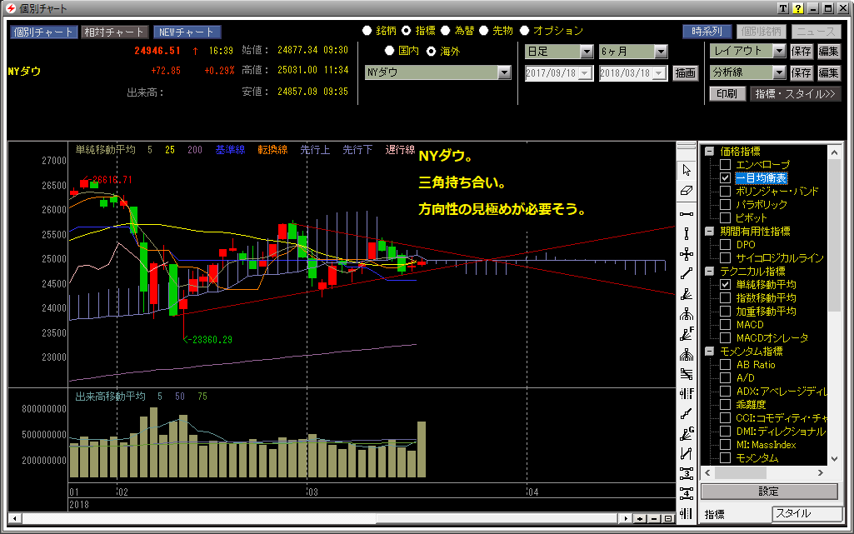The image size is (854, 534).
Task: Open the 分析線 dropdown
Action: pos(779,72)
